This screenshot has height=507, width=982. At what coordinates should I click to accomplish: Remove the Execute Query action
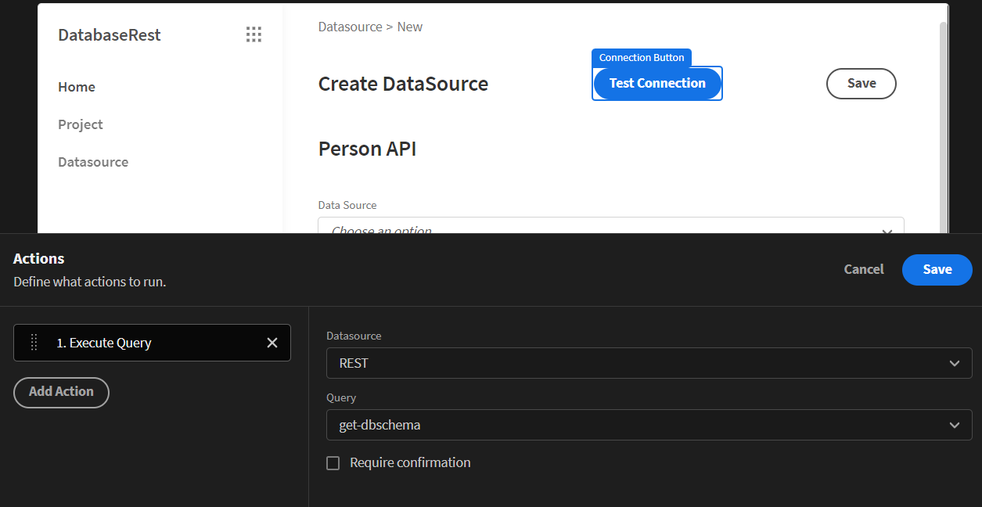tap(272, 343)
